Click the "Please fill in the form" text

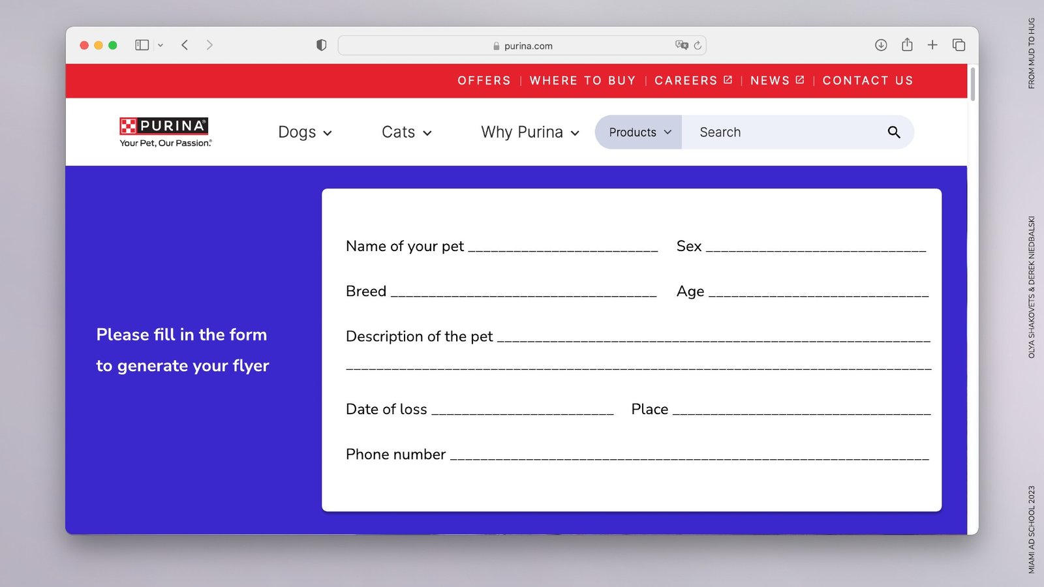point(181,335)
